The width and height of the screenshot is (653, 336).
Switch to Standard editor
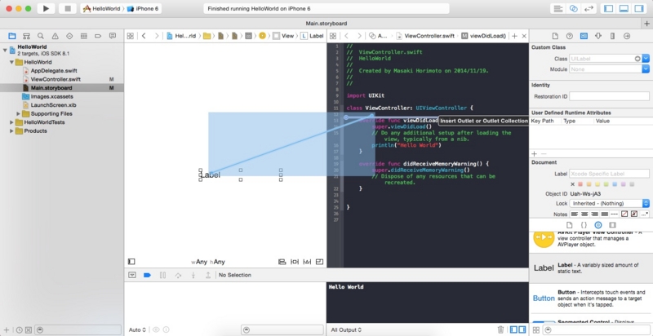[558, 8]
